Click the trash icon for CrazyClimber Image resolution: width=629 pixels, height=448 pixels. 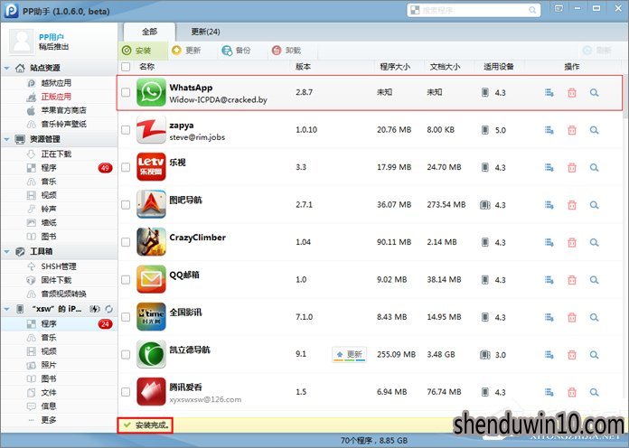pyautogui.click(x=572, y=242)
